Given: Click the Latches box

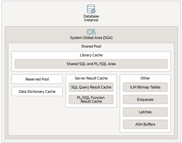Looking at the screenshot, I should pyautogui.click(x=145, y=112).
